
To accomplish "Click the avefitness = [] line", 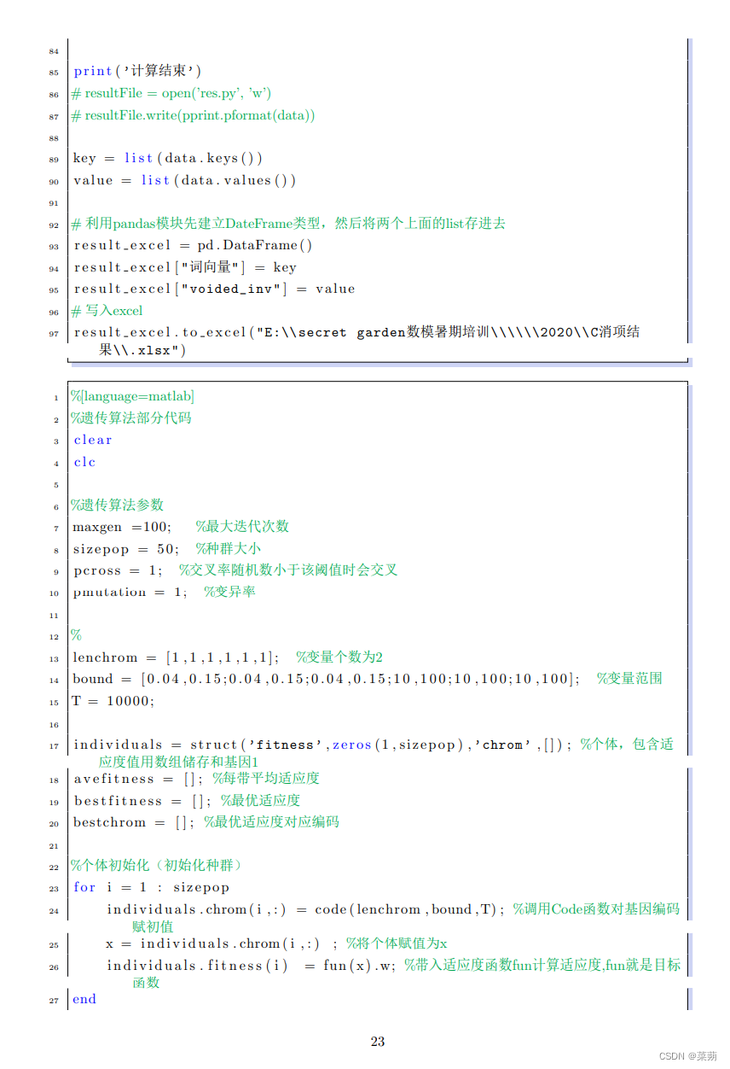I will [x=196, y=779].
